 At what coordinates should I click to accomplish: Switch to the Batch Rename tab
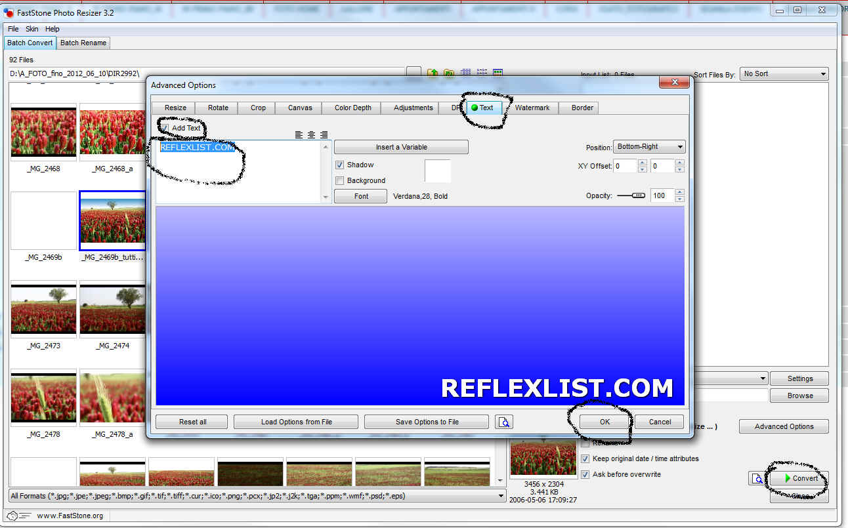tap(83, 43)
